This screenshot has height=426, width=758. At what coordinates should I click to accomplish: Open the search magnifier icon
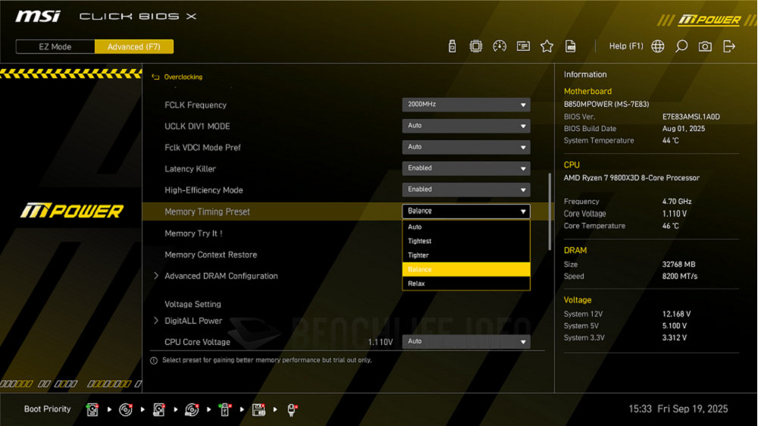pos(681,46)
